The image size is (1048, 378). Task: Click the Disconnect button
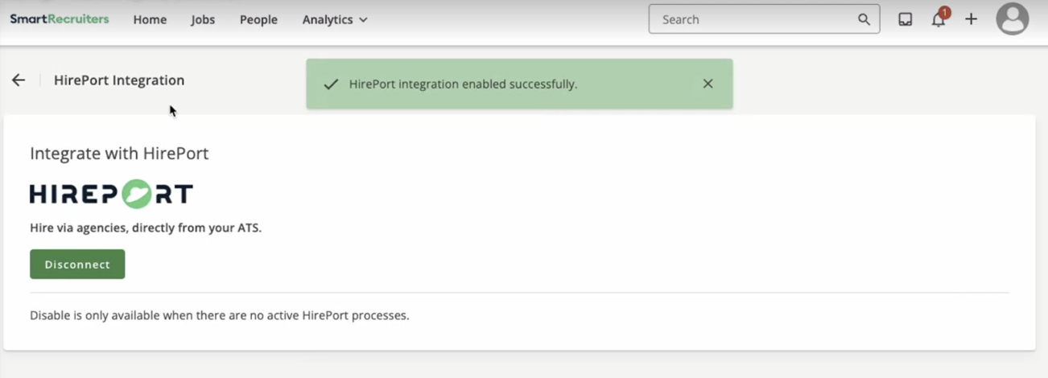point(77,264)
